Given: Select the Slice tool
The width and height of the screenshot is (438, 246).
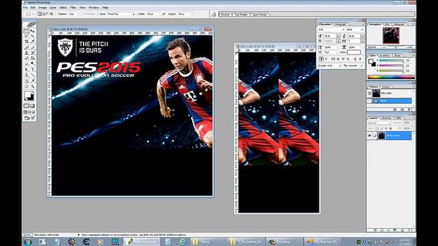Looking at the screenshot, I should 33,41.
